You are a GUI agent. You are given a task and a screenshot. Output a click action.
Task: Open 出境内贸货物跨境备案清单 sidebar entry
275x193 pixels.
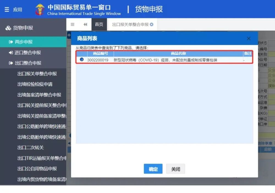(42, 179)
